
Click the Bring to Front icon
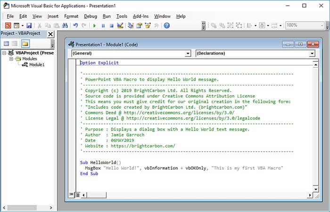(214, 25)
